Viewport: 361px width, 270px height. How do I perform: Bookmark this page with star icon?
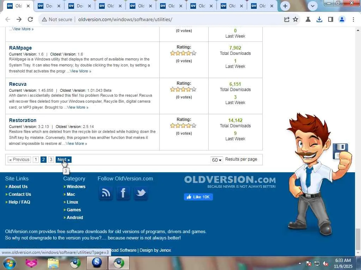[x=295, y=20]
